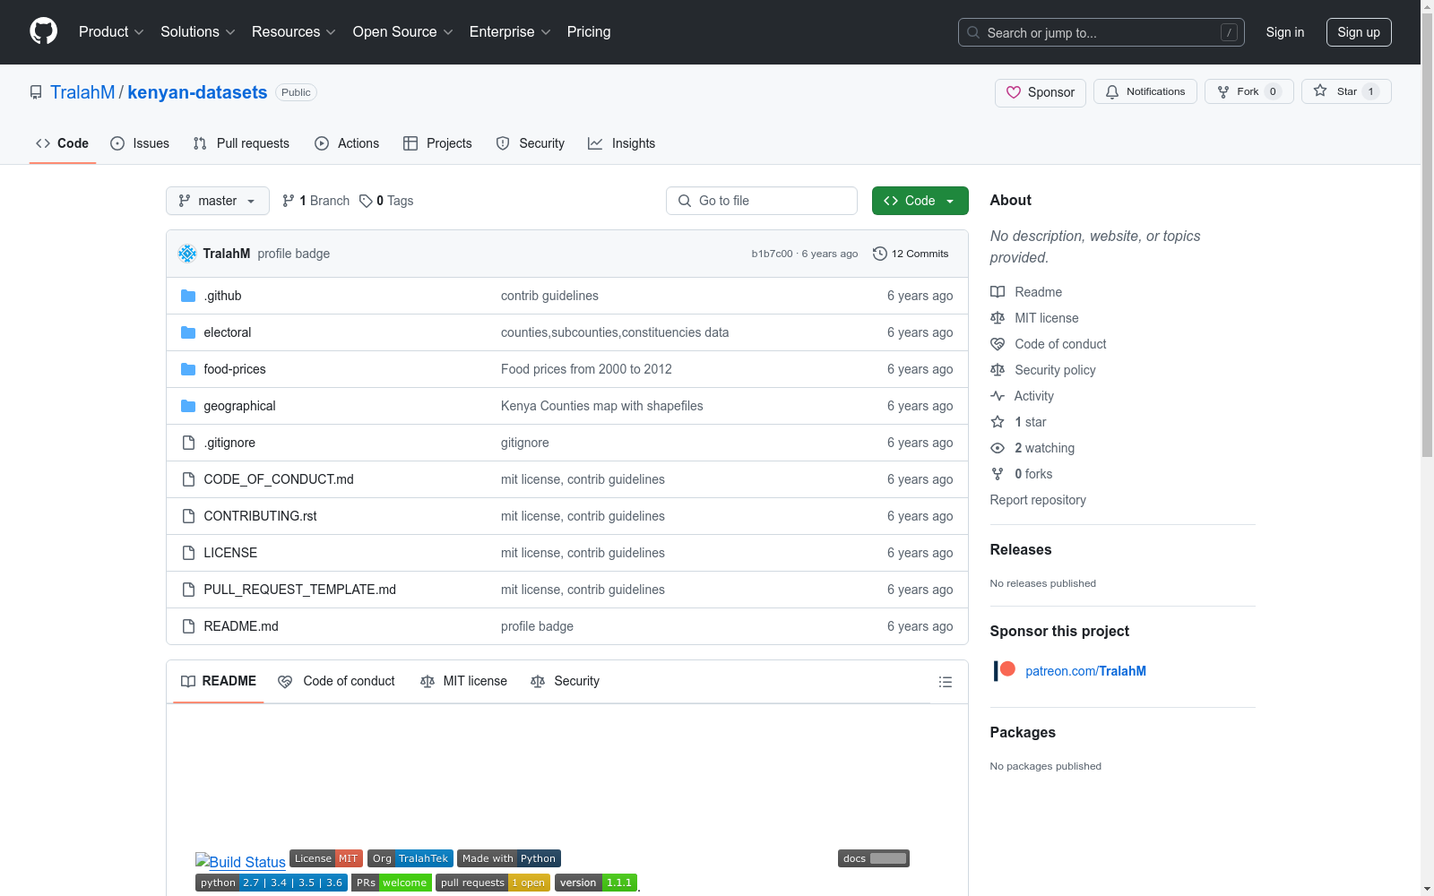Expand the Solutions menu
Viewport: 1434px width, 896px height.
pyautogui.click(x=198, y=32)
